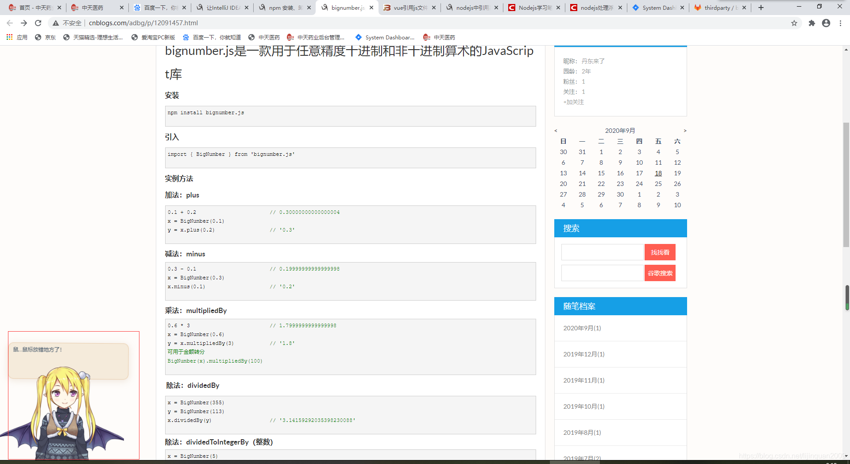850x464 pixels.
Task: Click the 谷歌搜索 button
Action: click(660, 273)
